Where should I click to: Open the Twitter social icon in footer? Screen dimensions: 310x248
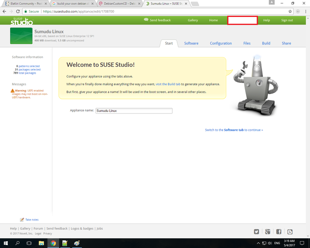coord(256,232)
